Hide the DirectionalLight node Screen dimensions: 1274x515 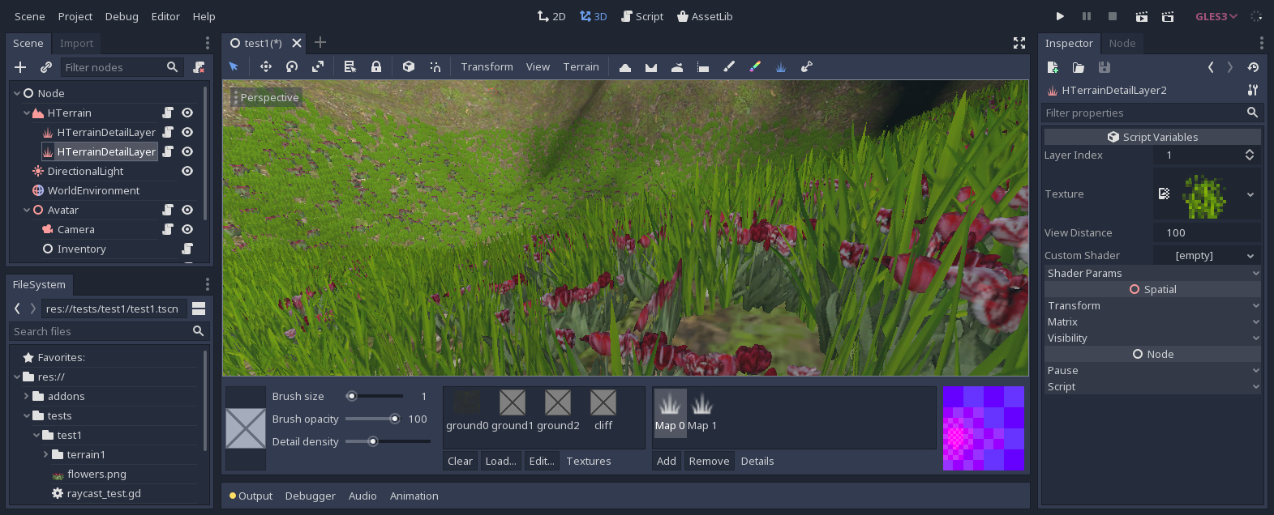[187, 171]
